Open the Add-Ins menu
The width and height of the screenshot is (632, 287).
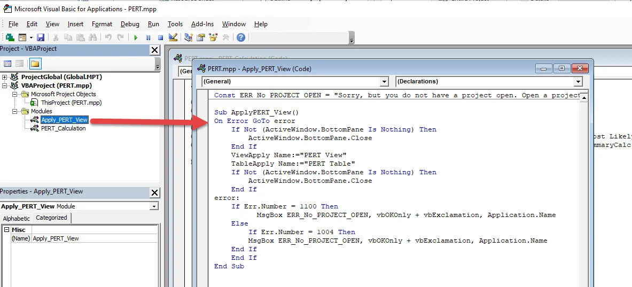coord(202,24)
